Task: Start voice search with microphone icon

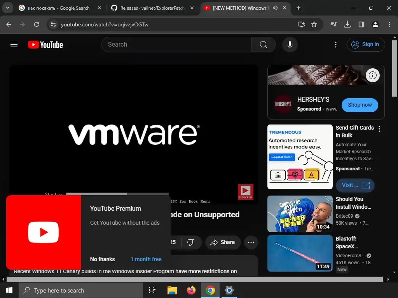Action: click(290, 45)
